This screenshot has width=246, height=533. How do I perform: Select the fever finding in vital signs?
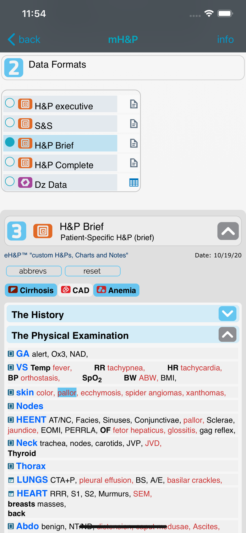pos(62,368)
